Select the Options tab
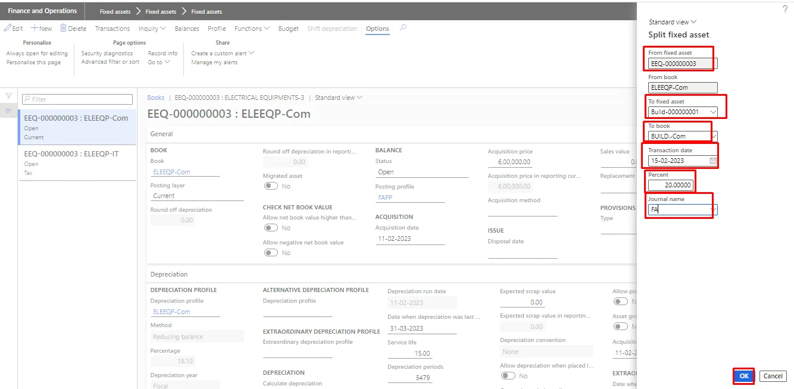Image resolution: width=794 pixels, height=389 pixels. 377,29
